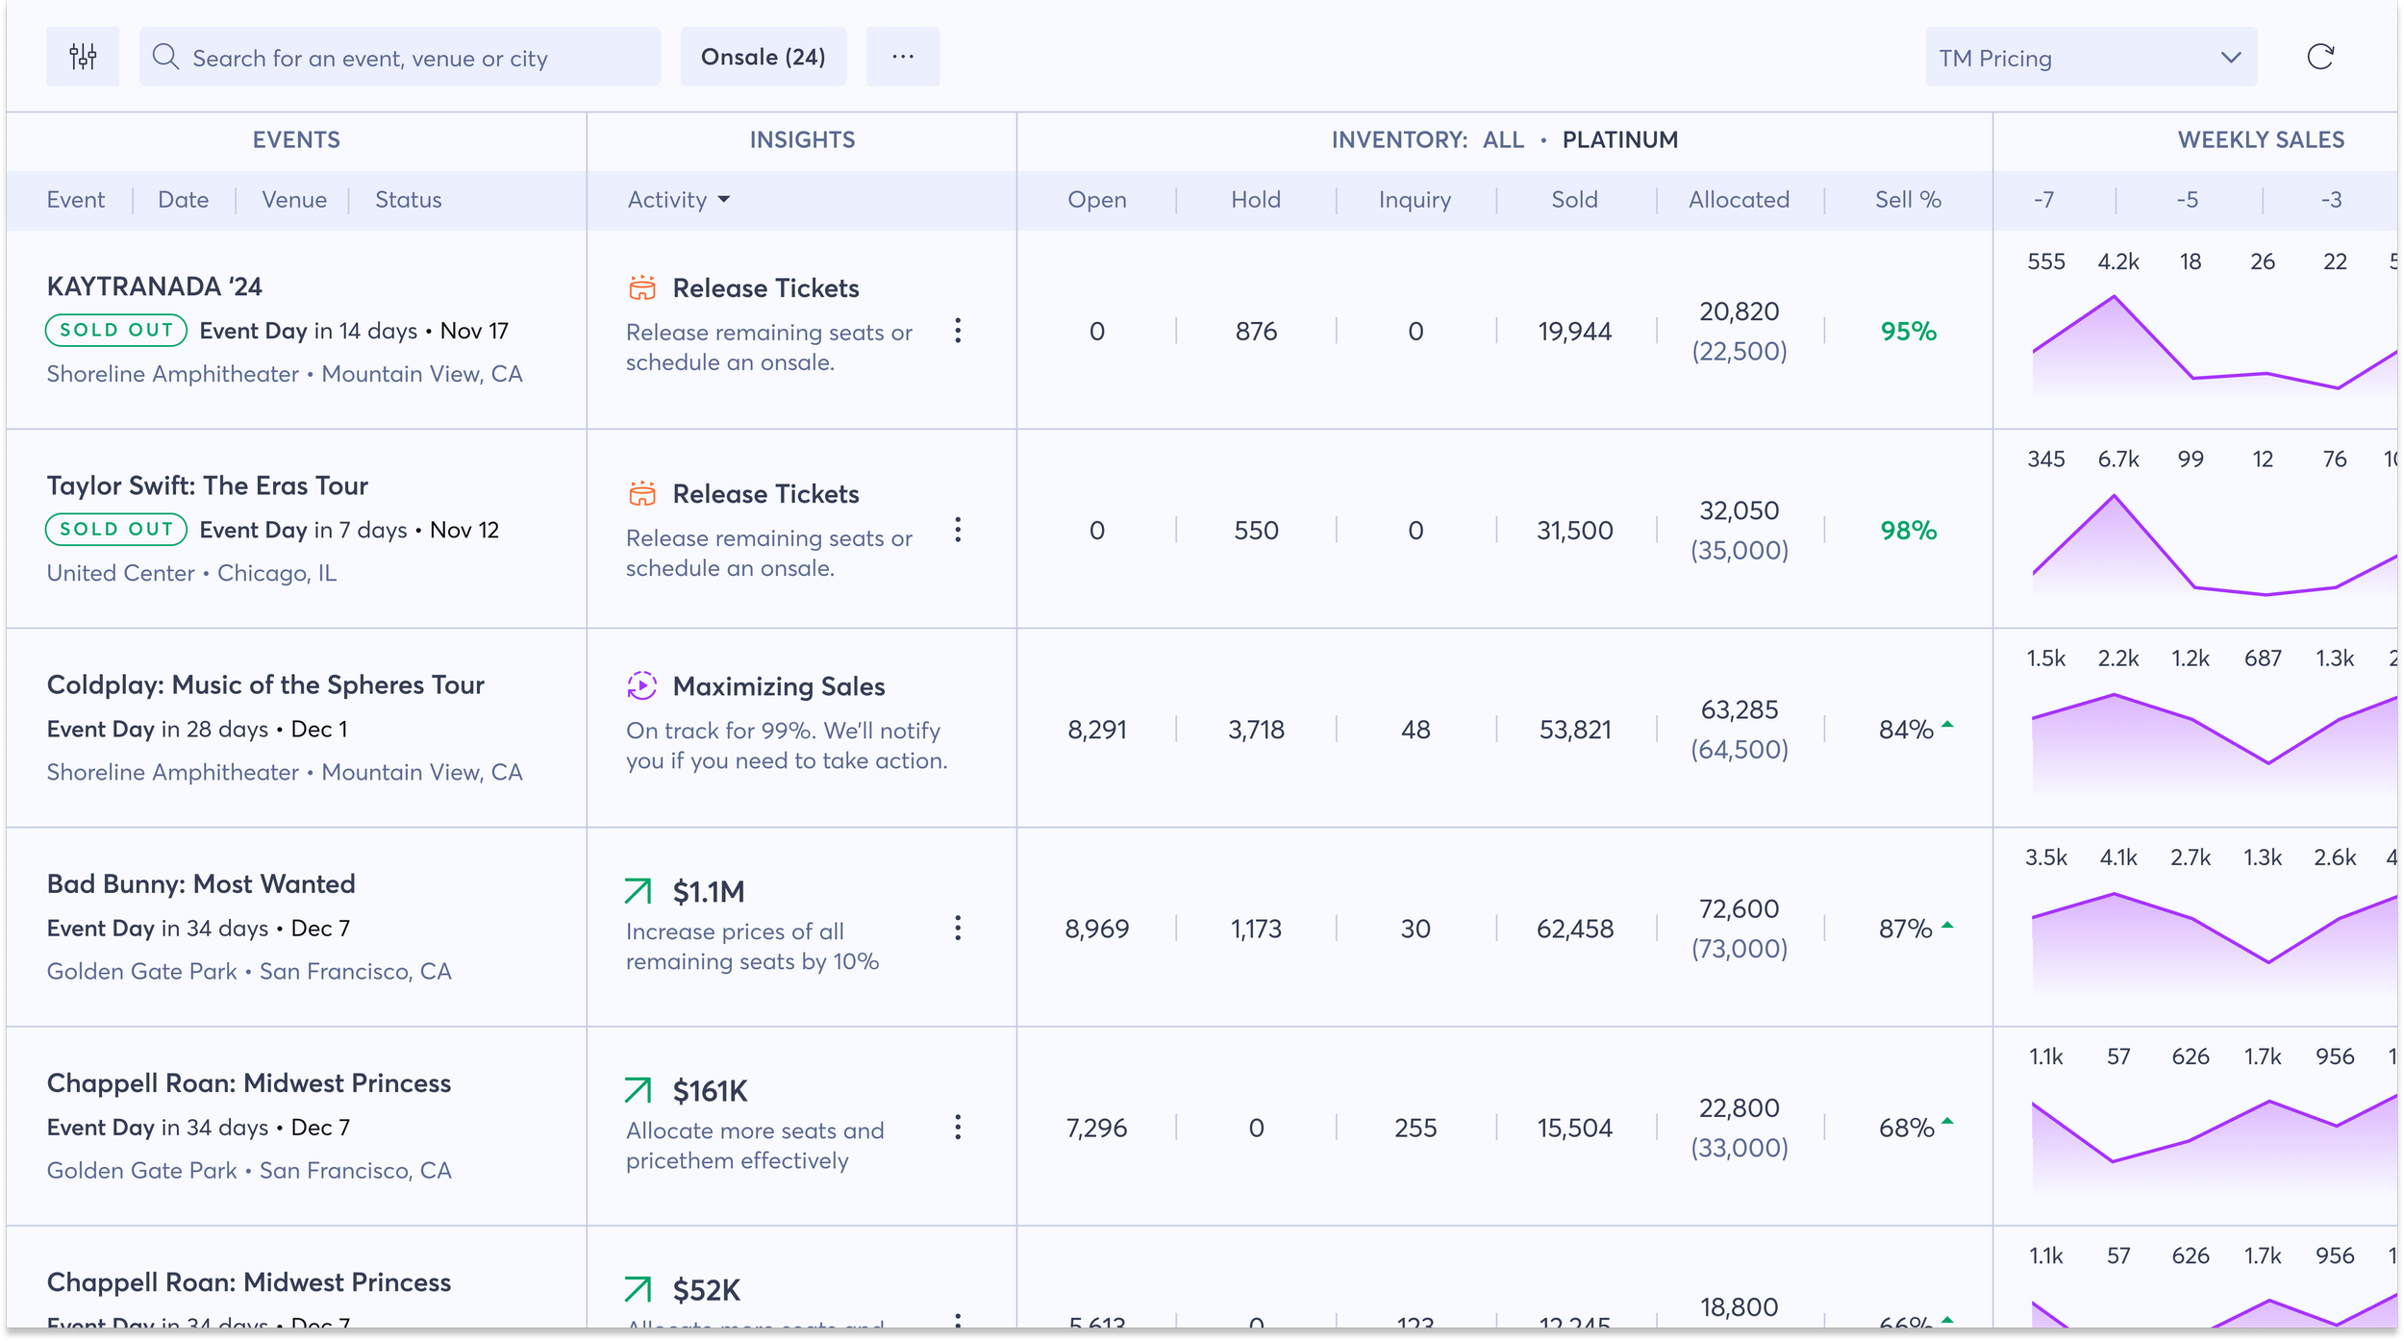This screenshot has width=2404, height=1341.
Task: Click the search magnifier icon
Action: click(x=165, y=57)
